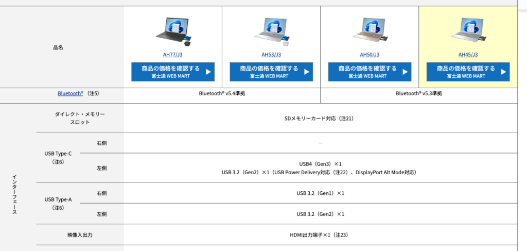The width and height of the screenshot is (527, 251).
Task: Check price button under AH50/J3
Action: pos(370,72)
